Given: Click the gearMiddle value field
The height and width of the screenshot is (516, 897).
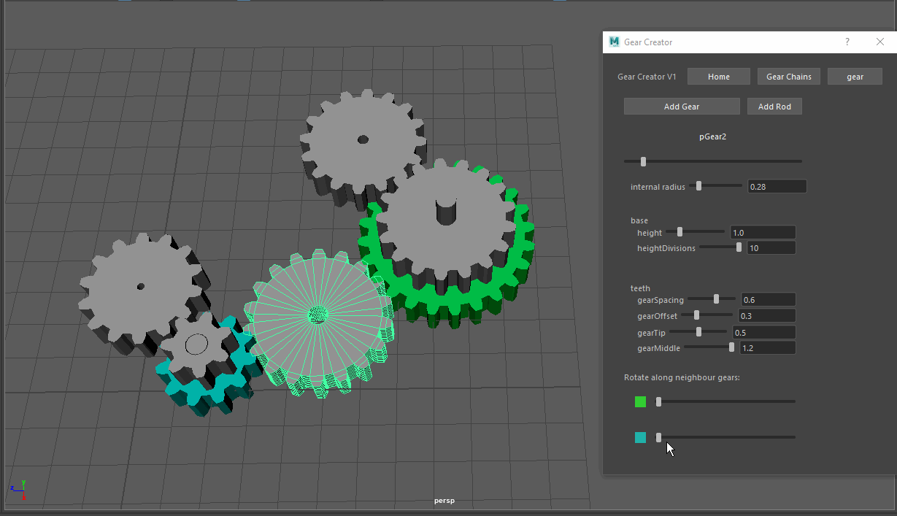Looking at the screenshot, I should (x=766, y=347).
